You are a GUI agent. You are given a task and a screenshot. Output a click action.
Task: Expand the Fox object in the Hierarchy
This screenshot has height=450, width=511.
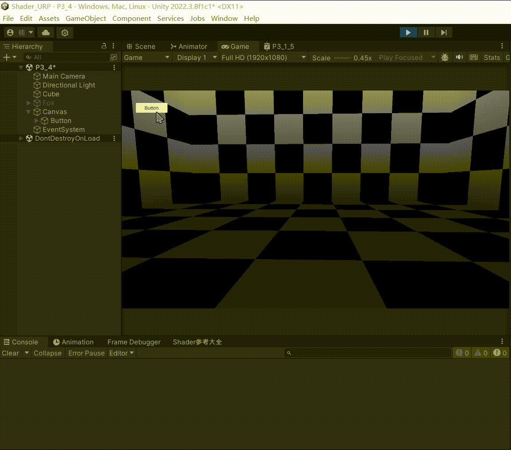tap(28, 103)
